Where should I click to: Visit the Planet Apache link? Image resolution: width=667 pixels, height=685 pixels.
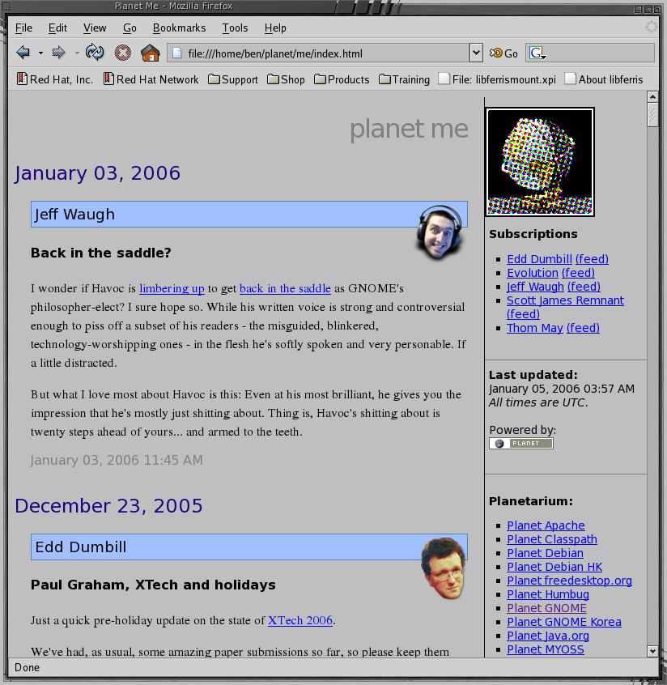coord(546,525)
